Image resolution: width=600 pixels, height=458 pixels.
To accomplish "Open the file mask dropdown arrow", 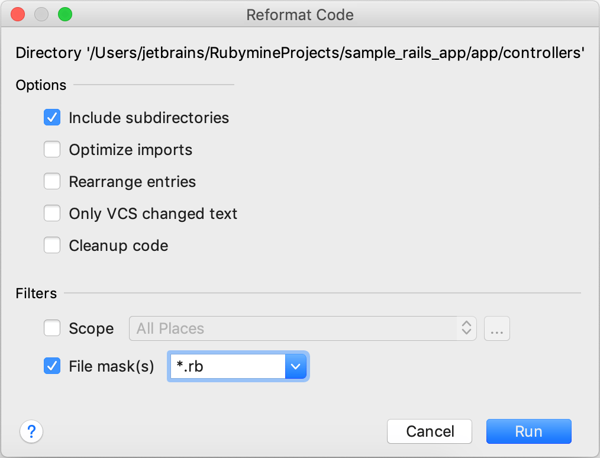I will click(x=296, y=366).
